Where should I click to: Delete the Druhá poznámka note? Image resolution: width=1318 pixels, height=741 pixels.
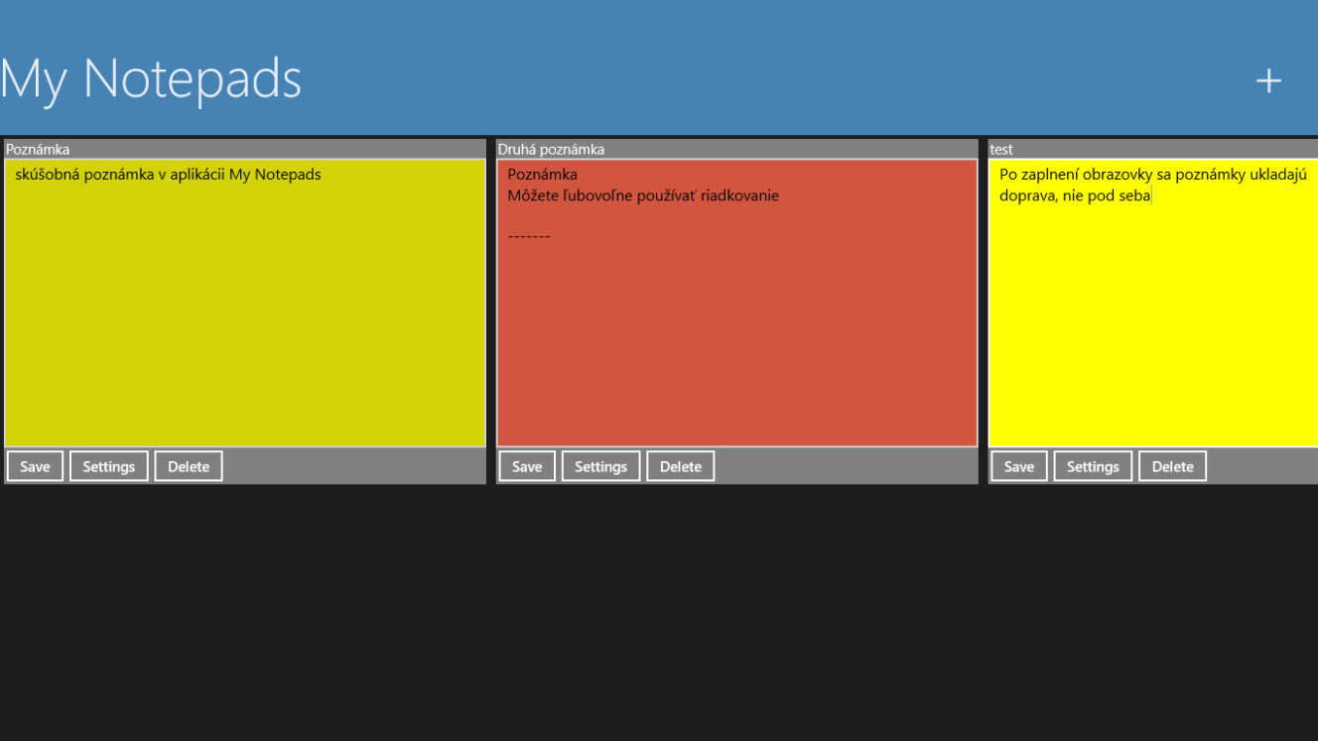(x=681, y=466)
